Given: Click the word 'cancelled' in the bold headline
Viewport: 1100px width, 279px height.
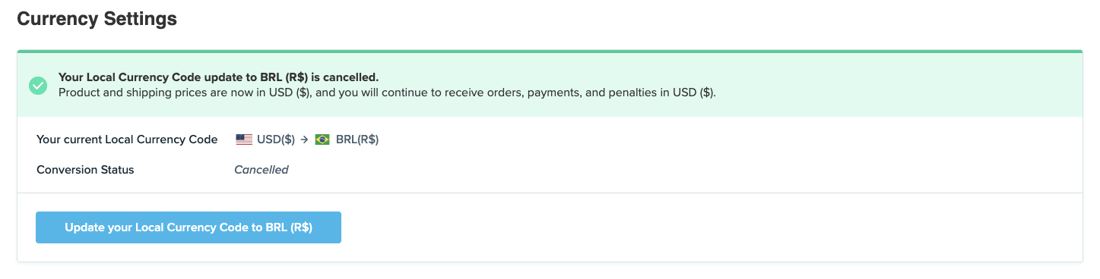Looking at the screenshot, I should (x=350, y=77).
